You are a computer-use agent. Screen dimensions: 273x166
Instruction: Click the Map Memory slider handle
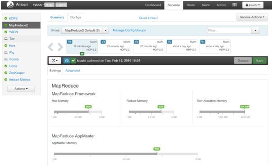(x=88, y=112)
